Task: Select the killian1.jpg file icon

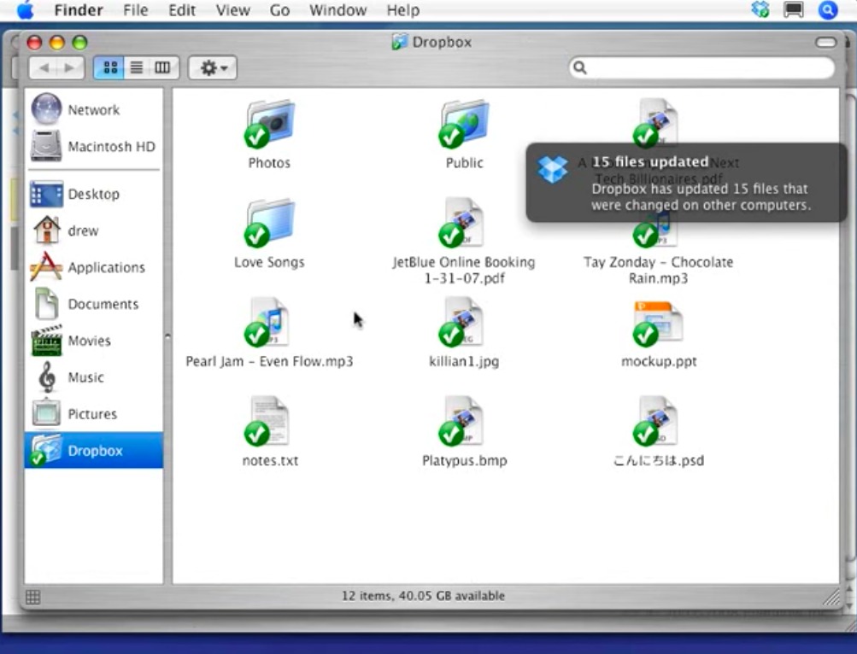Action: (x=462, y=322)
